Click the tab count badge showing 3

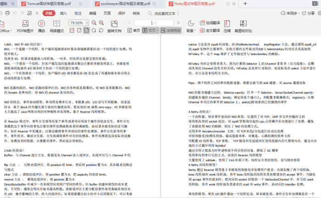pyautogui.click(x=315, y=4)
